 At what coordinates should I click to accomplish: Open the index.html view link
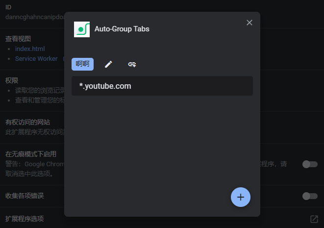30,49
